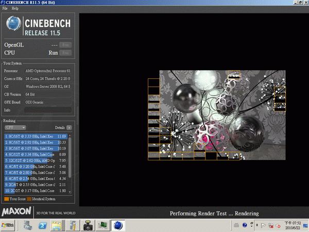The width and height of the screenshot is (309, 232).
Task: Select ranking entry 3 scoring 10.19
Action: (x=36, y=148)
